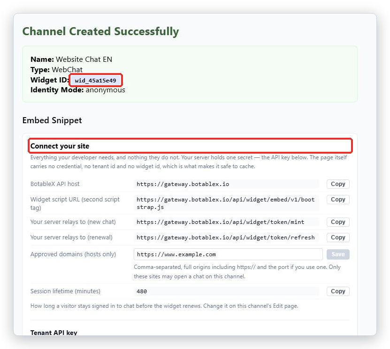Click the Connect your site heading
Viewport: 390px width, 349px height.
(x=60, y=146)
